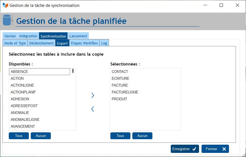Maximize the synchronisation window
Image resolution: width=246 pixels, height=157 pixels.
coord(221,5)
